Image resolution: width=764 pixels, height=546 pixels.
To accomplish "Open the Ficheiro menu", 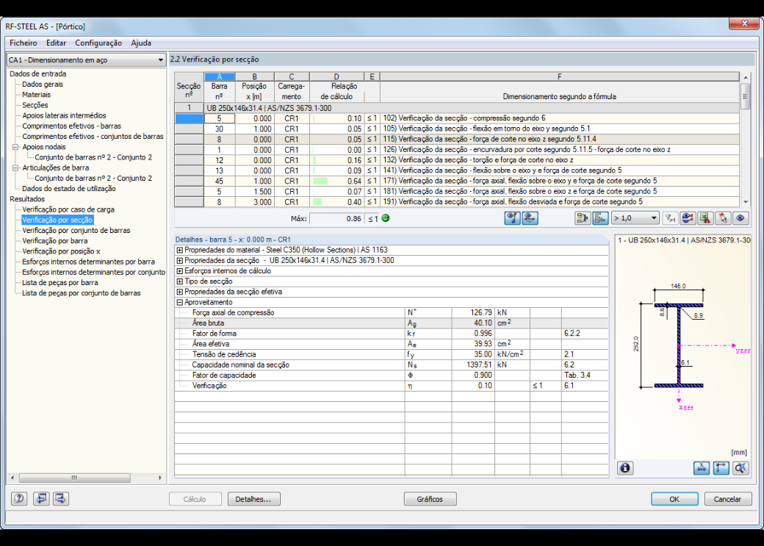I will tap(24, 43).
